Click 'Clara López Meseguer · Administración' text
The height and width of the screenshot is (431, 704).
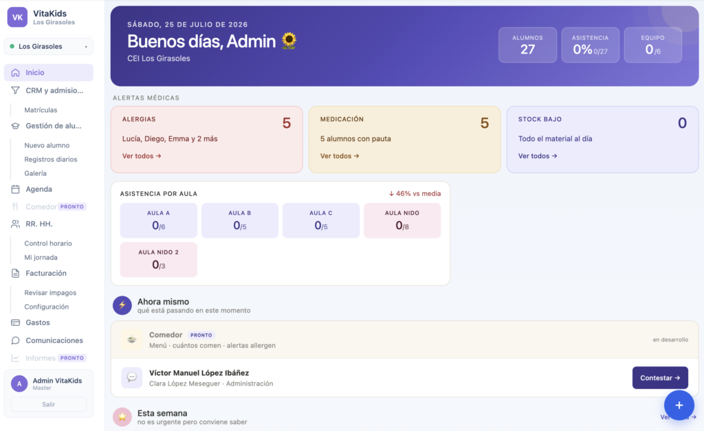click(x=211, y=384)
